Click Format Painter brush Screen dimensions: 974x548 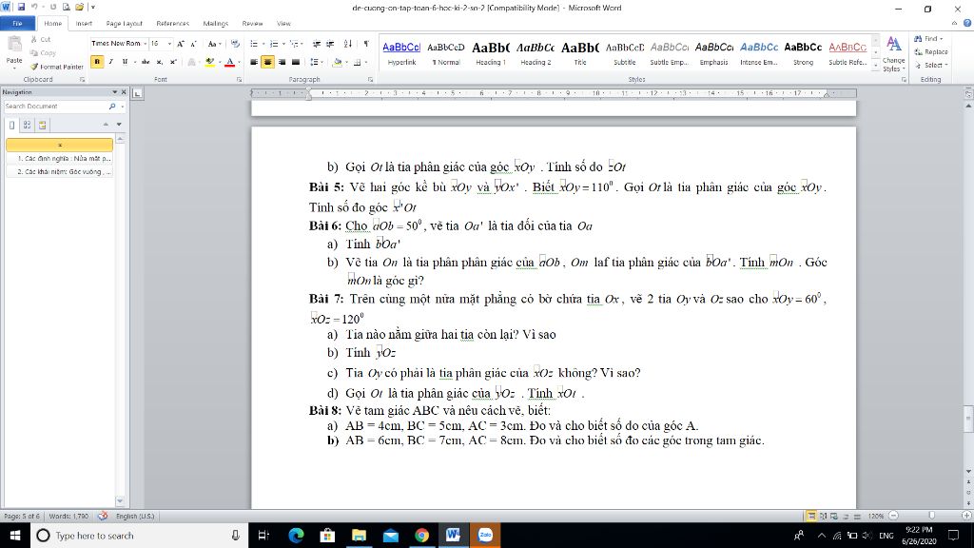(x=56, y=67)
